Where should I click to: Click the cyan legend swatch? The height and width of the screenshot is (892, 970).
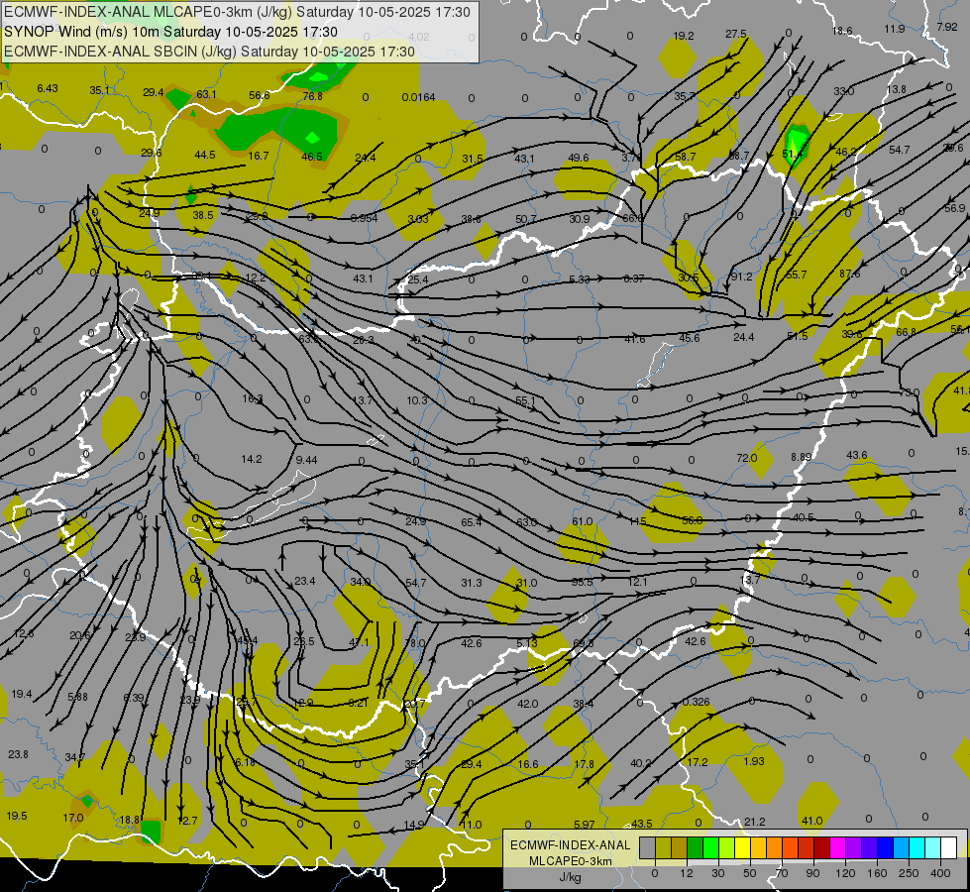click(918, 848)
